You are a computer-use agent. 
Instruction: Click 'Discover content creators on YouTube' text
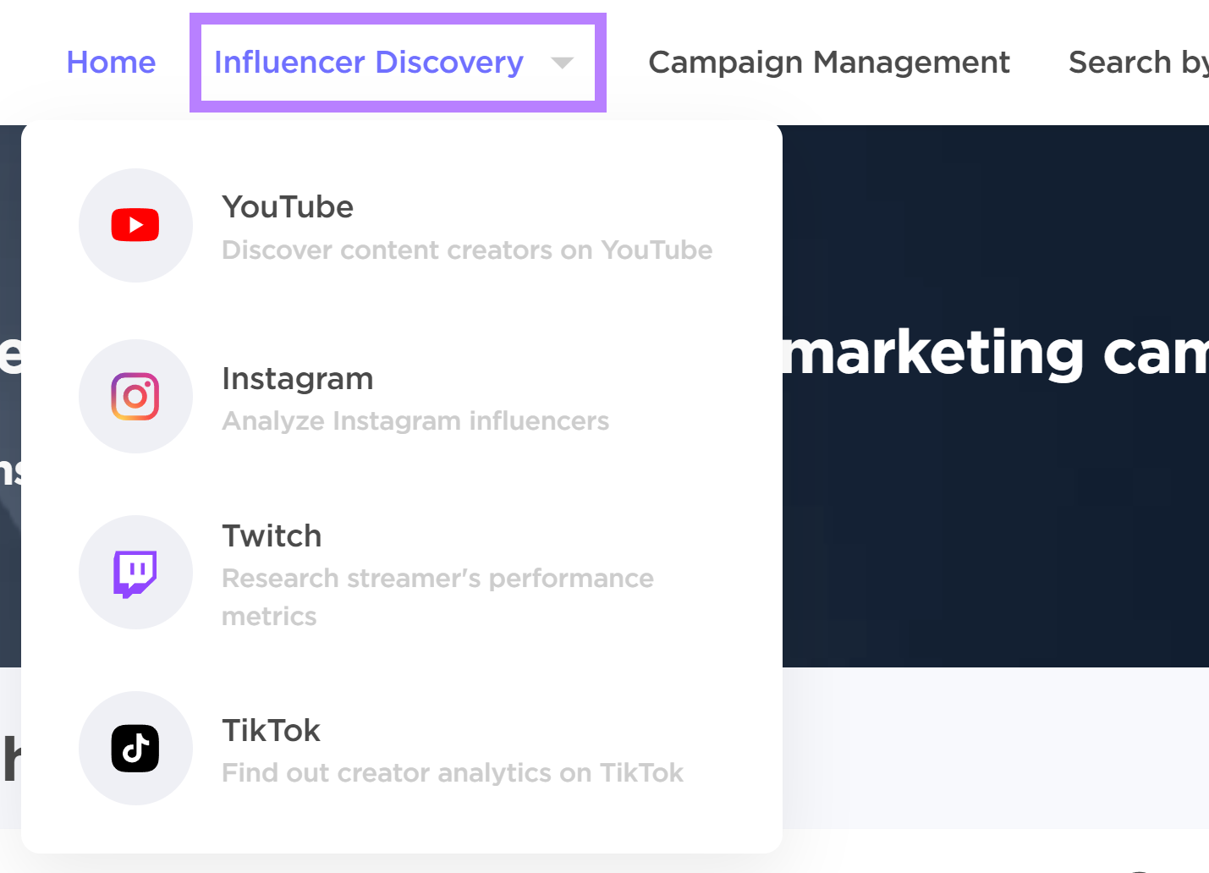(x=467, y=250)
